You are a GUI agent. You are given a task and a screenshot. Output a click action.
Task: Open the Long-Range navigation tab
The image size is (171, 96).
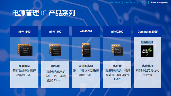click(x=130, y=2)
